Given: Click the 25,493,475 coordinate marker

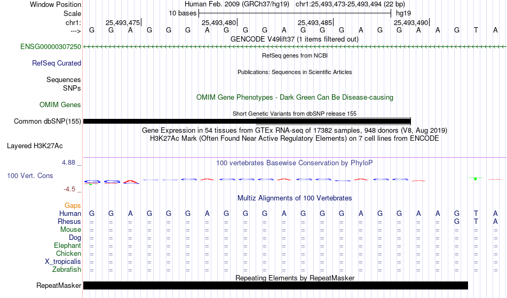Looking at the screenshot, I should click(123, 22).
